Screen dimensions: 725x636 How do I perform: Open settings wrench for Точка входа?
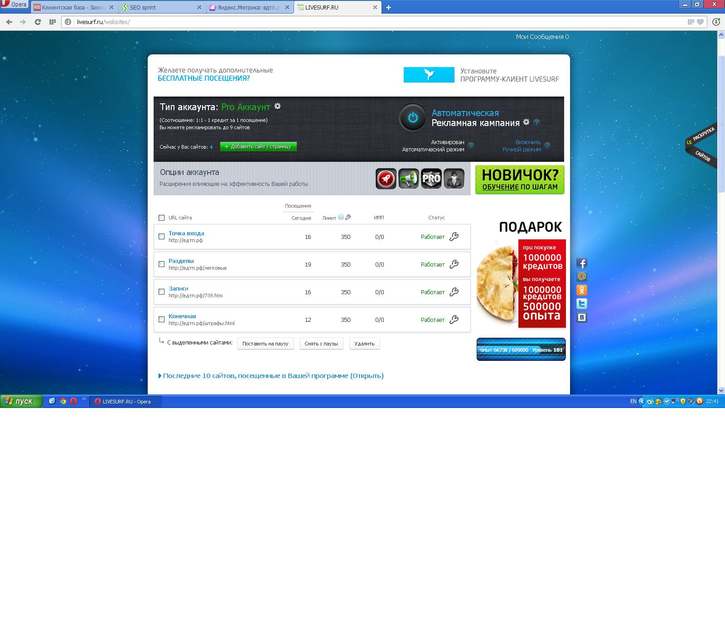pyautogui.click(x=454, y=237)
